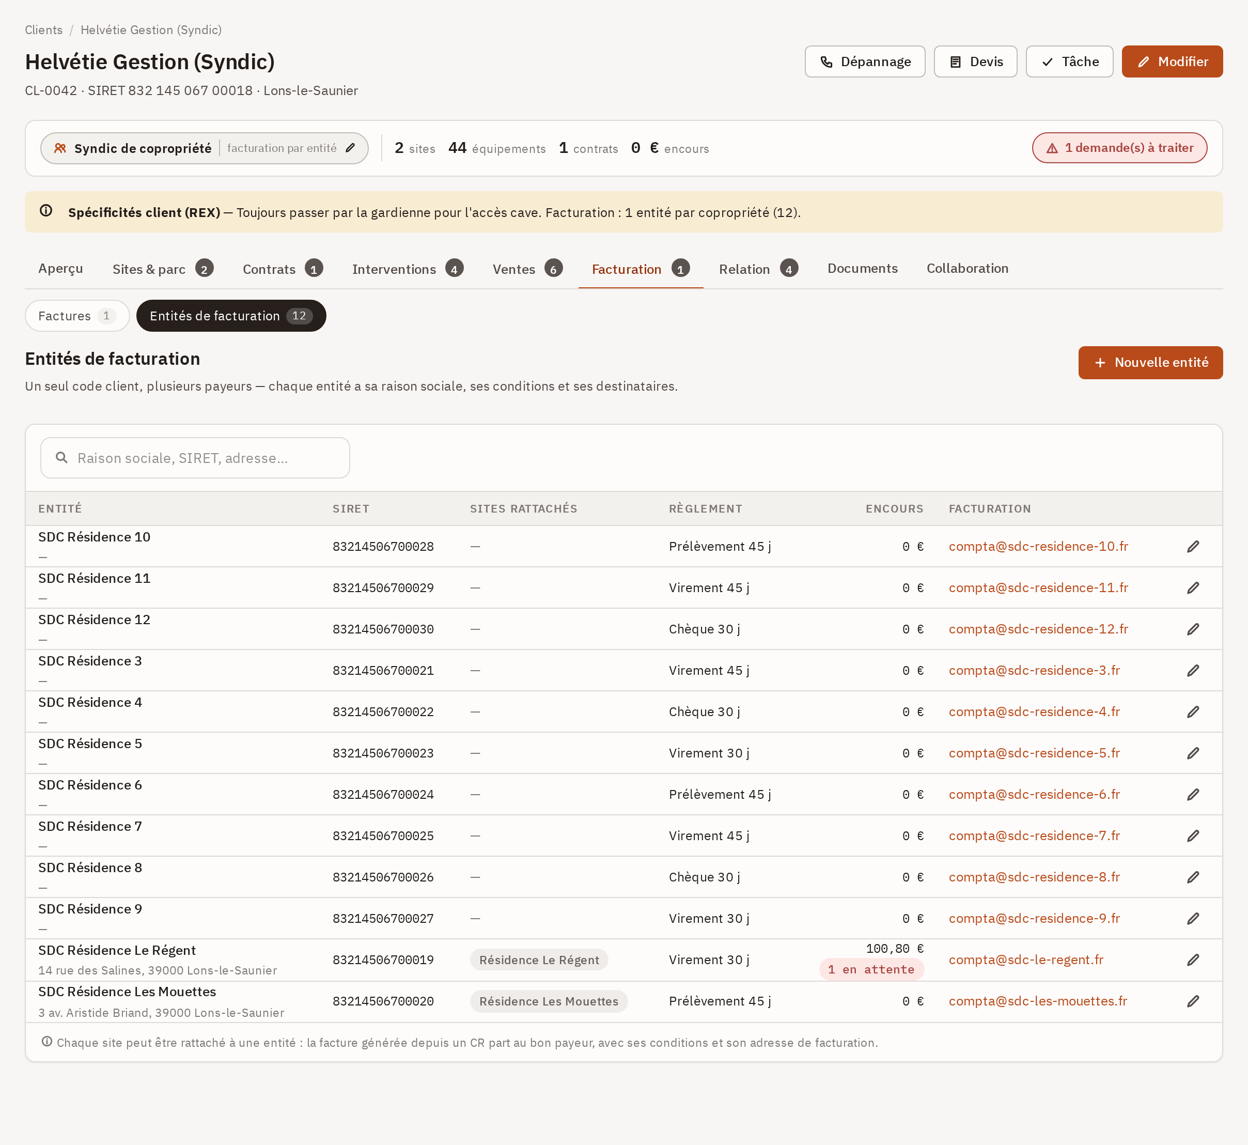Add a Nouvelle entité

(1150, 362)
